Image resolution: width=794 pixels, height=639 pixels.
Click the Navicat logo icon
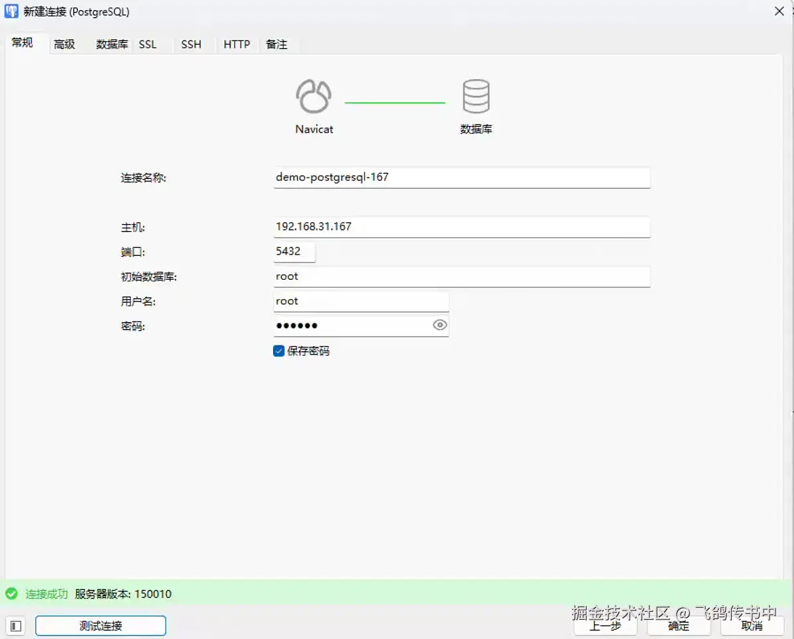[x=313, y=96]
